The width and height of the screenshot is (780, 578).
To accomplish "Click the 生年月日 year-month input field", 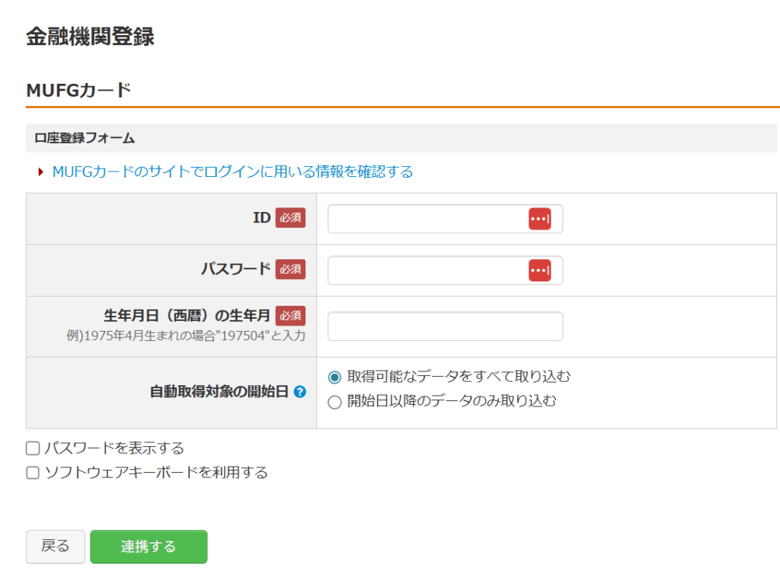I will tap(445, 326).
